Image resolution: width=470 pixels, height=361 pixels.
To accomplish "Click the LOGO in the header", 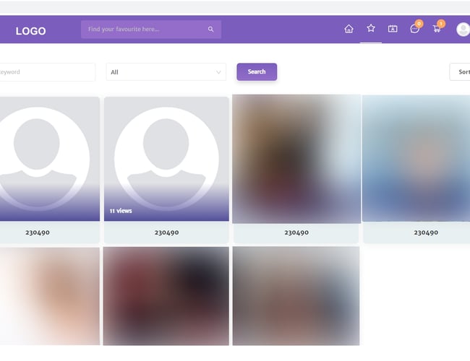I will pos(30,31).
